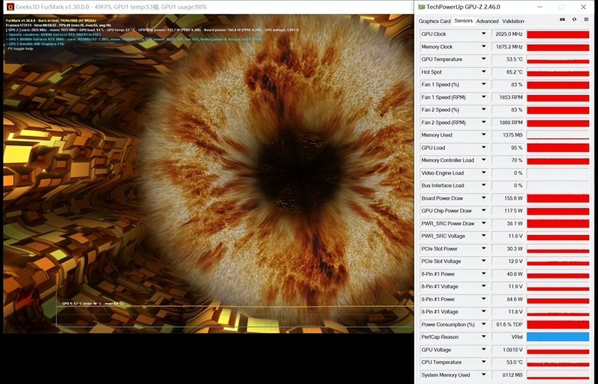Open the CPU Temperature sensor dropdown

(484, 362)
